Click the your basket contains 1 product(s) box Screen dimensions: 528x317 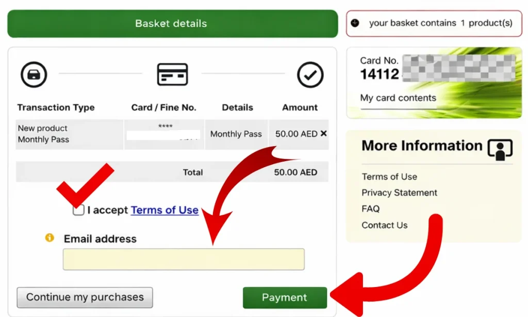[x=434, y=23]
